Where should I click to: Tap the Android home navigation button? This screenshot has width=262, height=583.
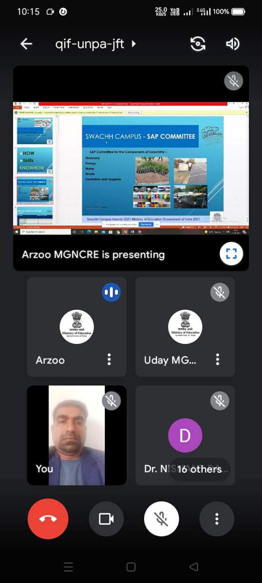(131, 567)
